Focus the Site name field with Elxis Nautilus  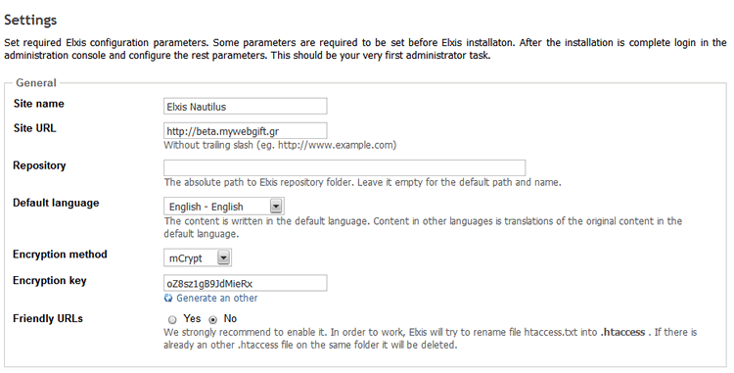(246, 107)
